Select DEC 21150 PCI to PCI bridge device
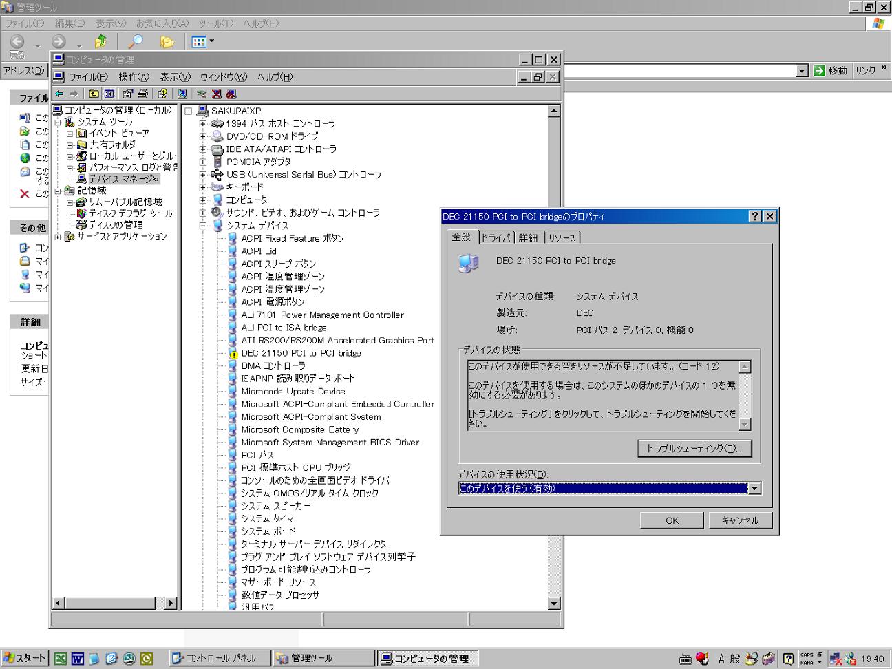The width and height of the screenshot is (892, 669). 301,353
